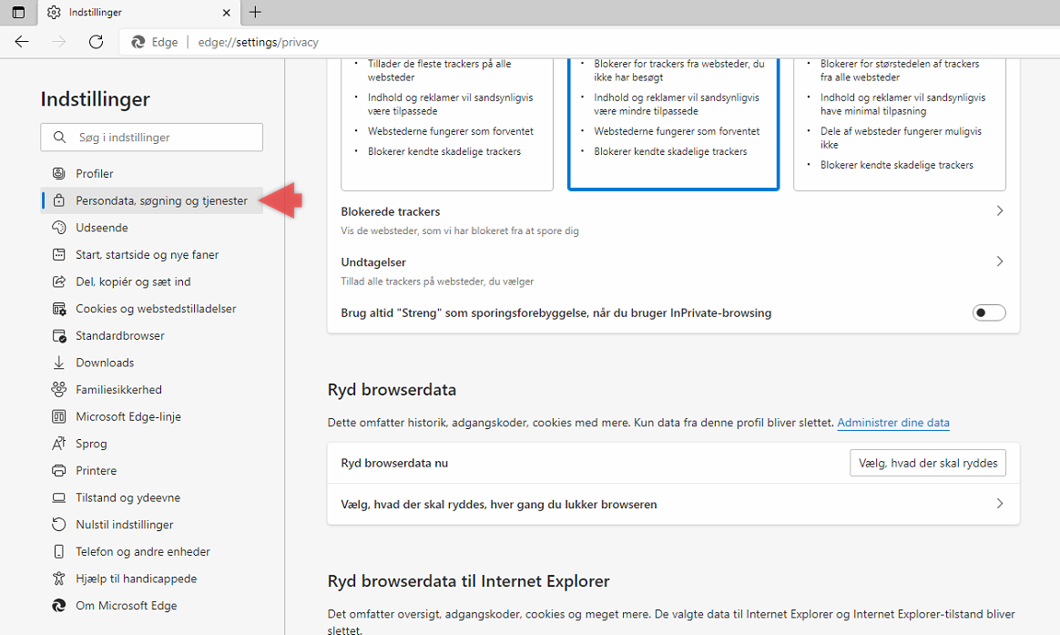The height and width of the screenshot is (635, 1060).
Task: Click the Søg i indstillinger search field
Action: coord(151,138)
